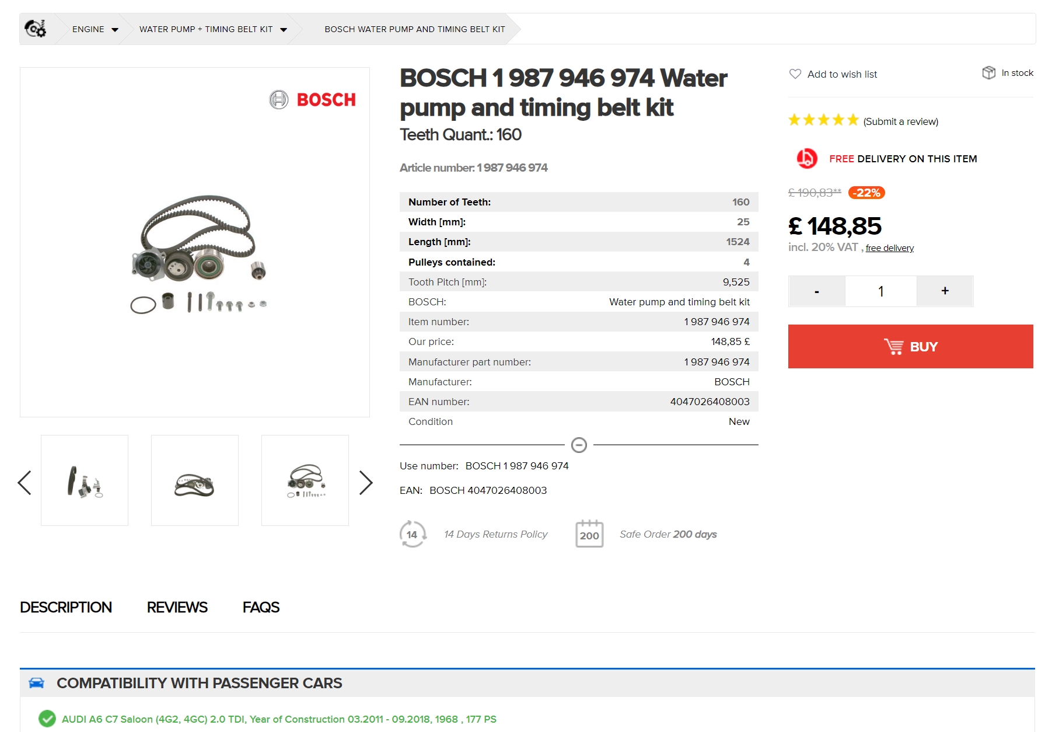The width and height of the screenshot is (1045, 732).
Task: Click the Pulleys contained value 4
Action: [x=747, y=262]
